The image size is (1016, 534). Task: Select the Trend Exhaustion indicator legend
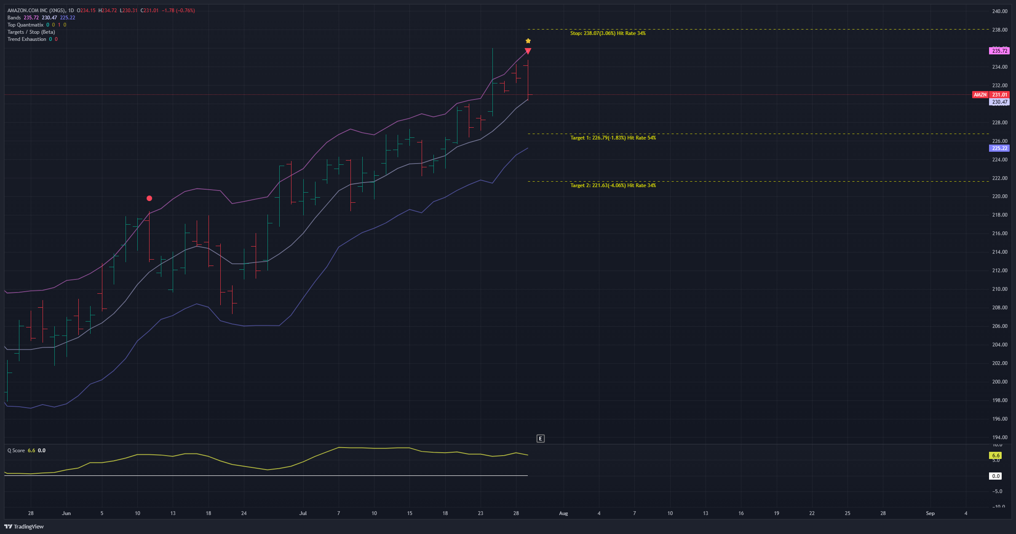pyautogui.click(x=27, y=39)
